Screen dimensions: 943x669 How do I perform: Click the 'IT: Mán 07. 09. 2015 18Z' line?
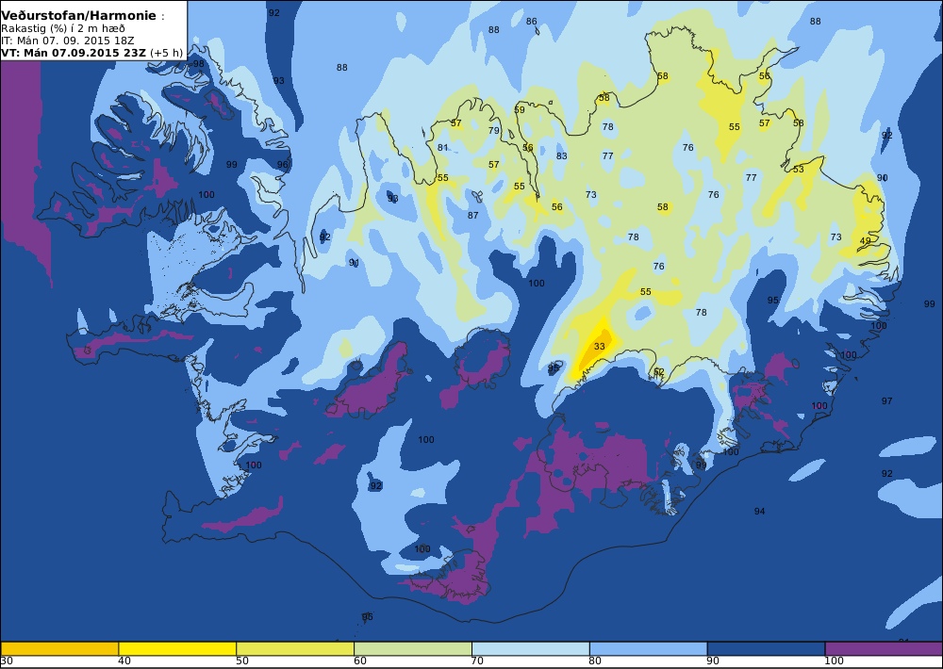(x=67, y=41)
